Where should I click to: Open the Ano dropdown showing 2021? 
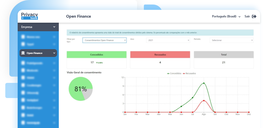tap(168, 40)
